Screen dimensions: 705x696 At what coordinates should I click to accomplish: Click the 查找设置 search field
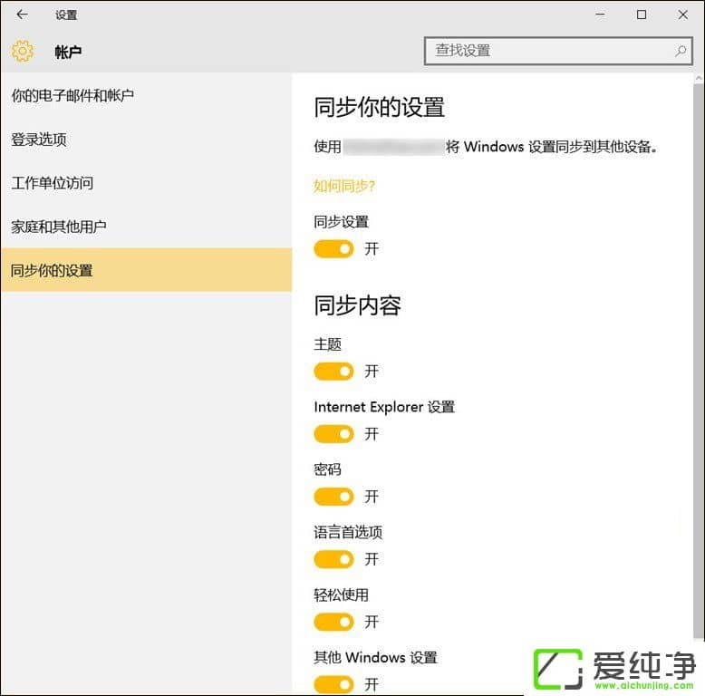548,51
